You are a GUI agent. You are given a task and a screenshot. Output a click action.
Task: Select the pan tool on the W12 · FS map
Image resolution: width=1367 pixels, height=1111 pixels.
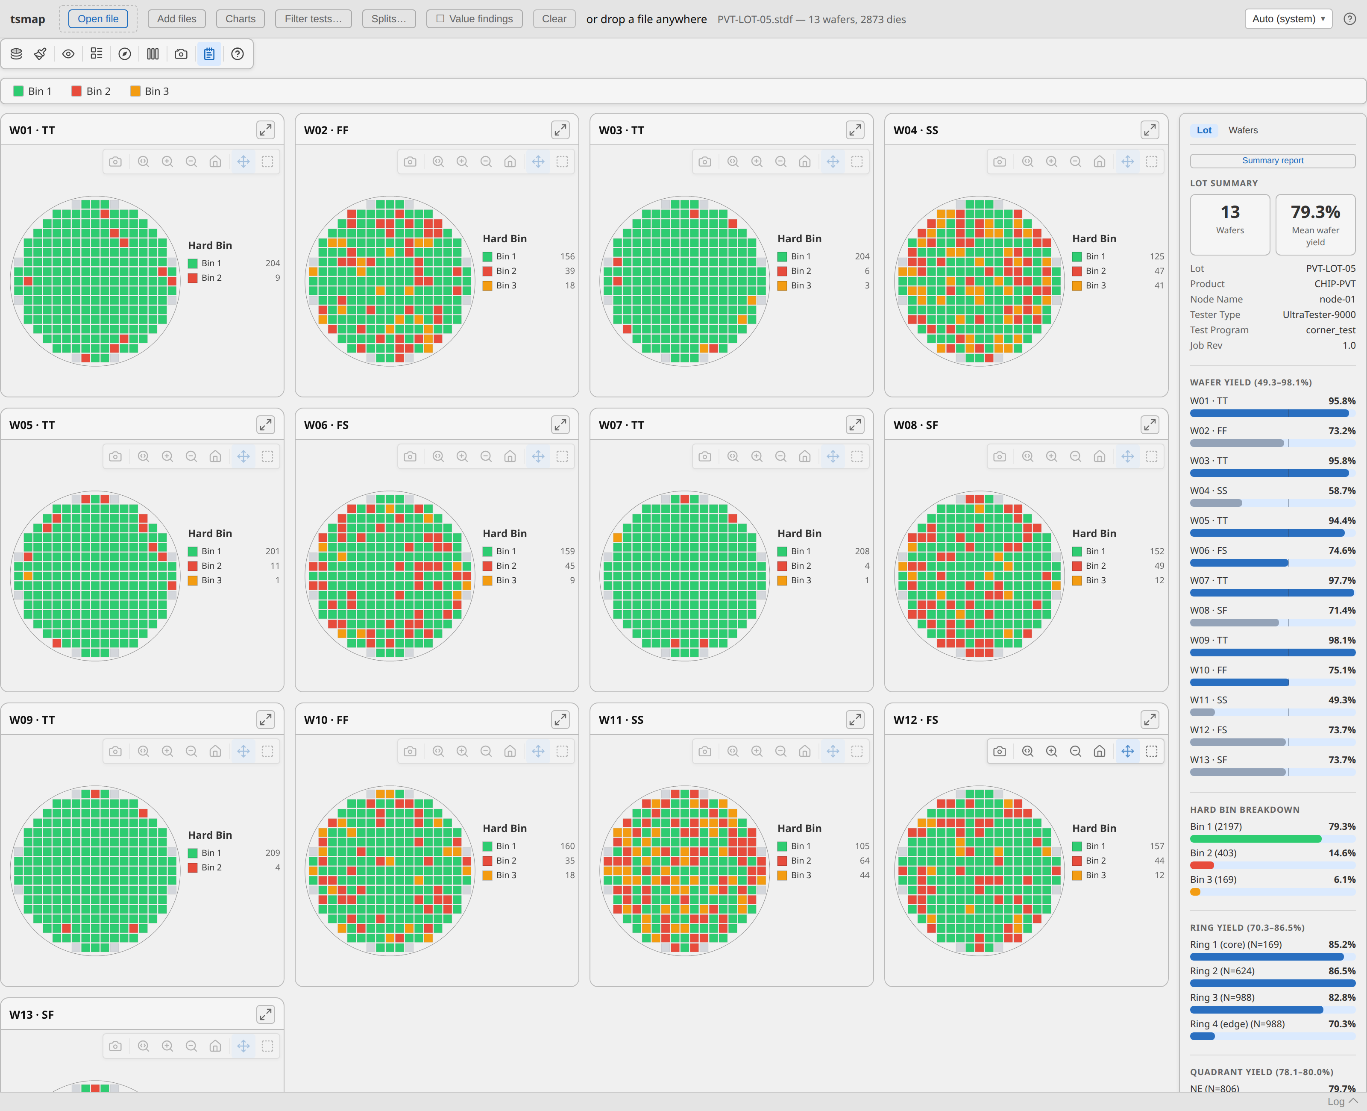coord(1128,751)
